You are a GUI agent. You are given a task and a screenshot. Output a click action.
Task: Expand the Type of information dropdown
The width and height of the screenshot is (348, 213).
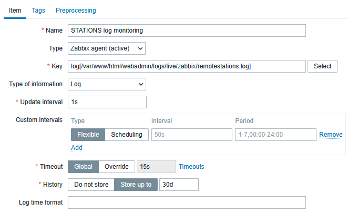tap(107, 84)
